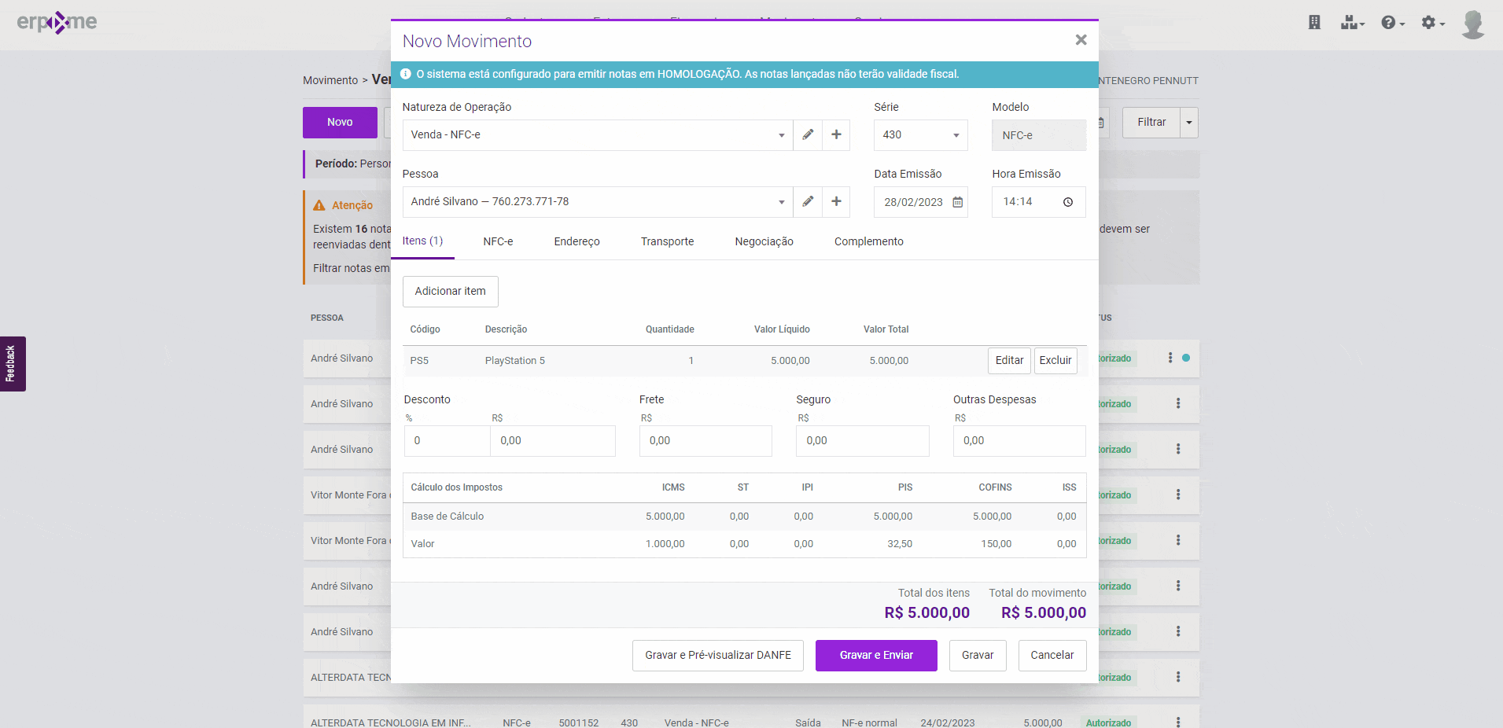Open clock picker for Hora Emissão
The image size is (1503, 728).
1067,202
